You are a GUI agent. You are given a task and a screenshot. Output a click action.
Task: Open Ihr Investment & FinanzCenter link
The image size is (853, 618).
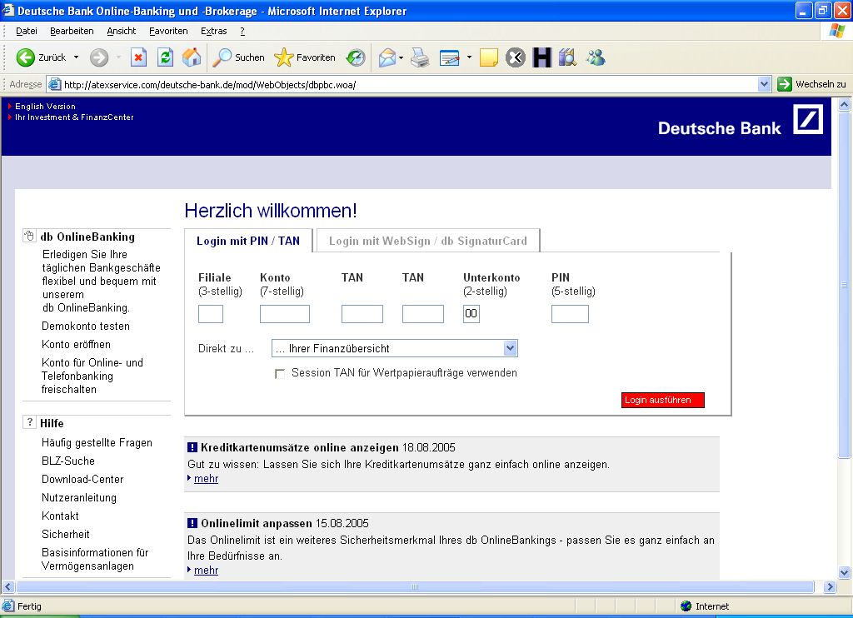(74, 117)
